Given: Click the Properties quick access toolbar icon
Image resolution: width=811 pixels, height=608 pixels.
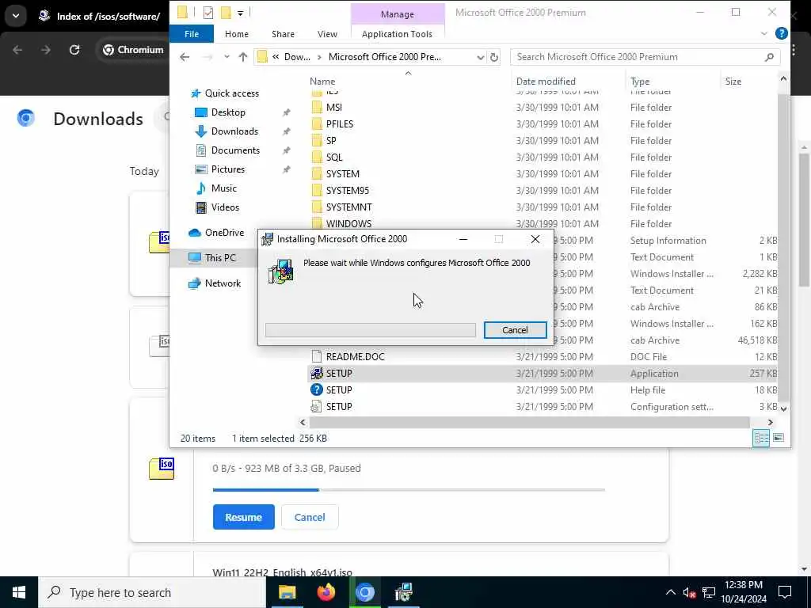Looking at the screenshot, I should [x=208, y=13].
